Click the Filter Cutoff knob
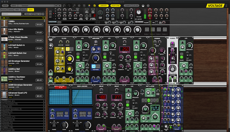This screenshot has height=132, width=230. [70, 59]
